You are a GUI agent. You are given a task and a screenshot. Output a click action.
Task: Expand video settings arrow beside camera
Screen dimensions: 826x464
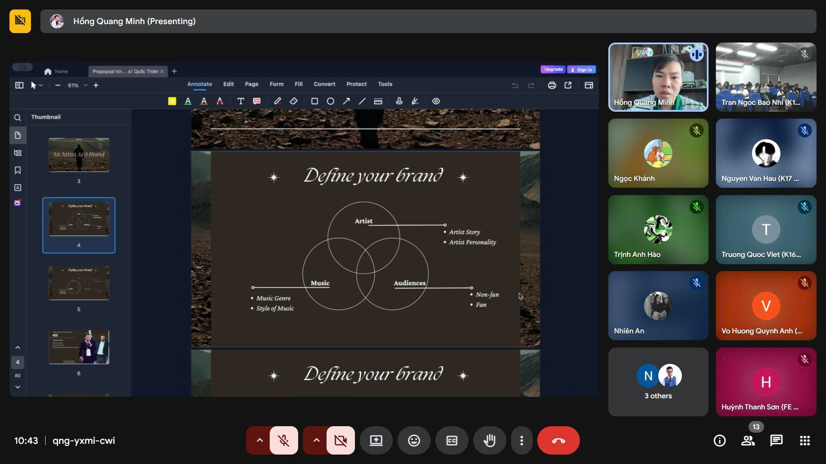click(x=316, y=440)
